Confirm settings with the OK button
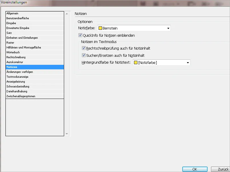Screen dimensions: 230x172 point(195,169)
